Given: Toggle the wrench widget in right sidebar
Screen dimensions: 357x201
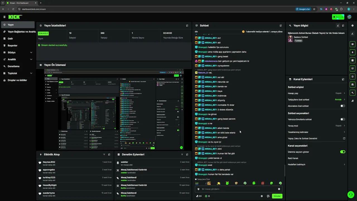Looking at the screenshot, I should [x=353, y=93].
